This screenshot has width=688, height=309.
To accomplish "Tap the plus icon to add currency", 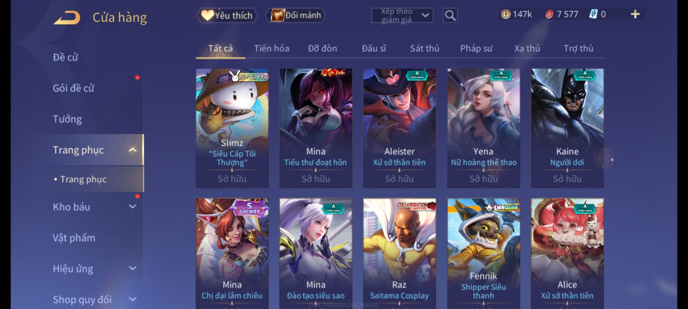I will tap(635, 14).
